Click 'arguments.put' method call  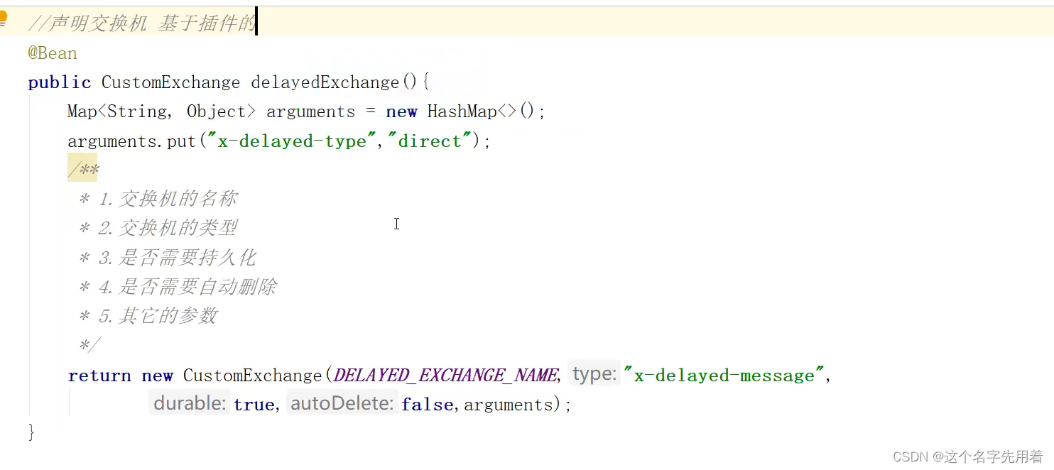click(x=131, y=141)
